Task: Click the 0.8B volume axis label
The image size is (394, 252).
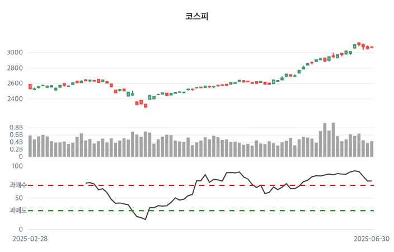Action: click(x=16, y=128)
